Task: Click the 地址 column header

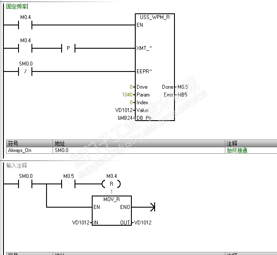Action: [x=139, y=143]
